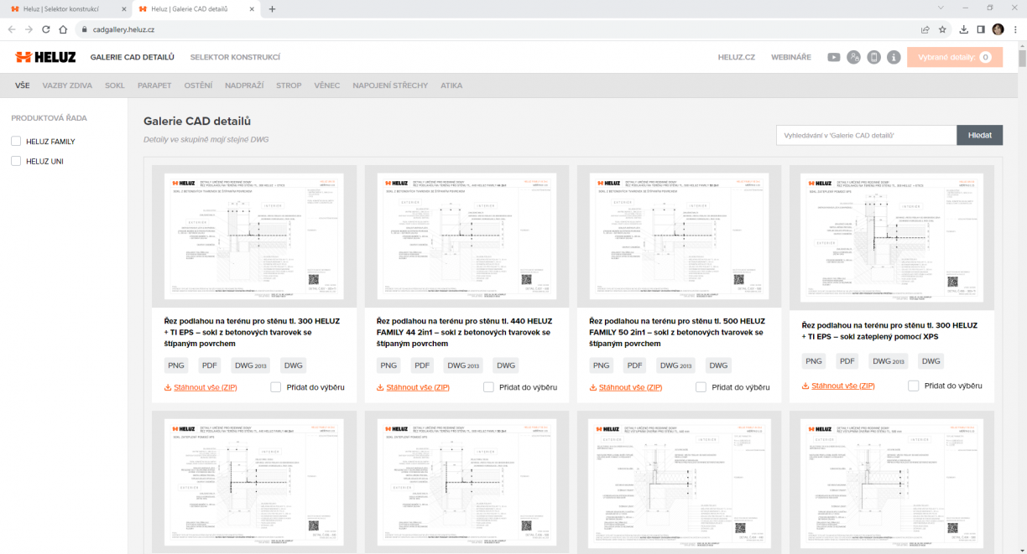
Task: Open Chrome three-dot menu
Action: click(1015, 29)
